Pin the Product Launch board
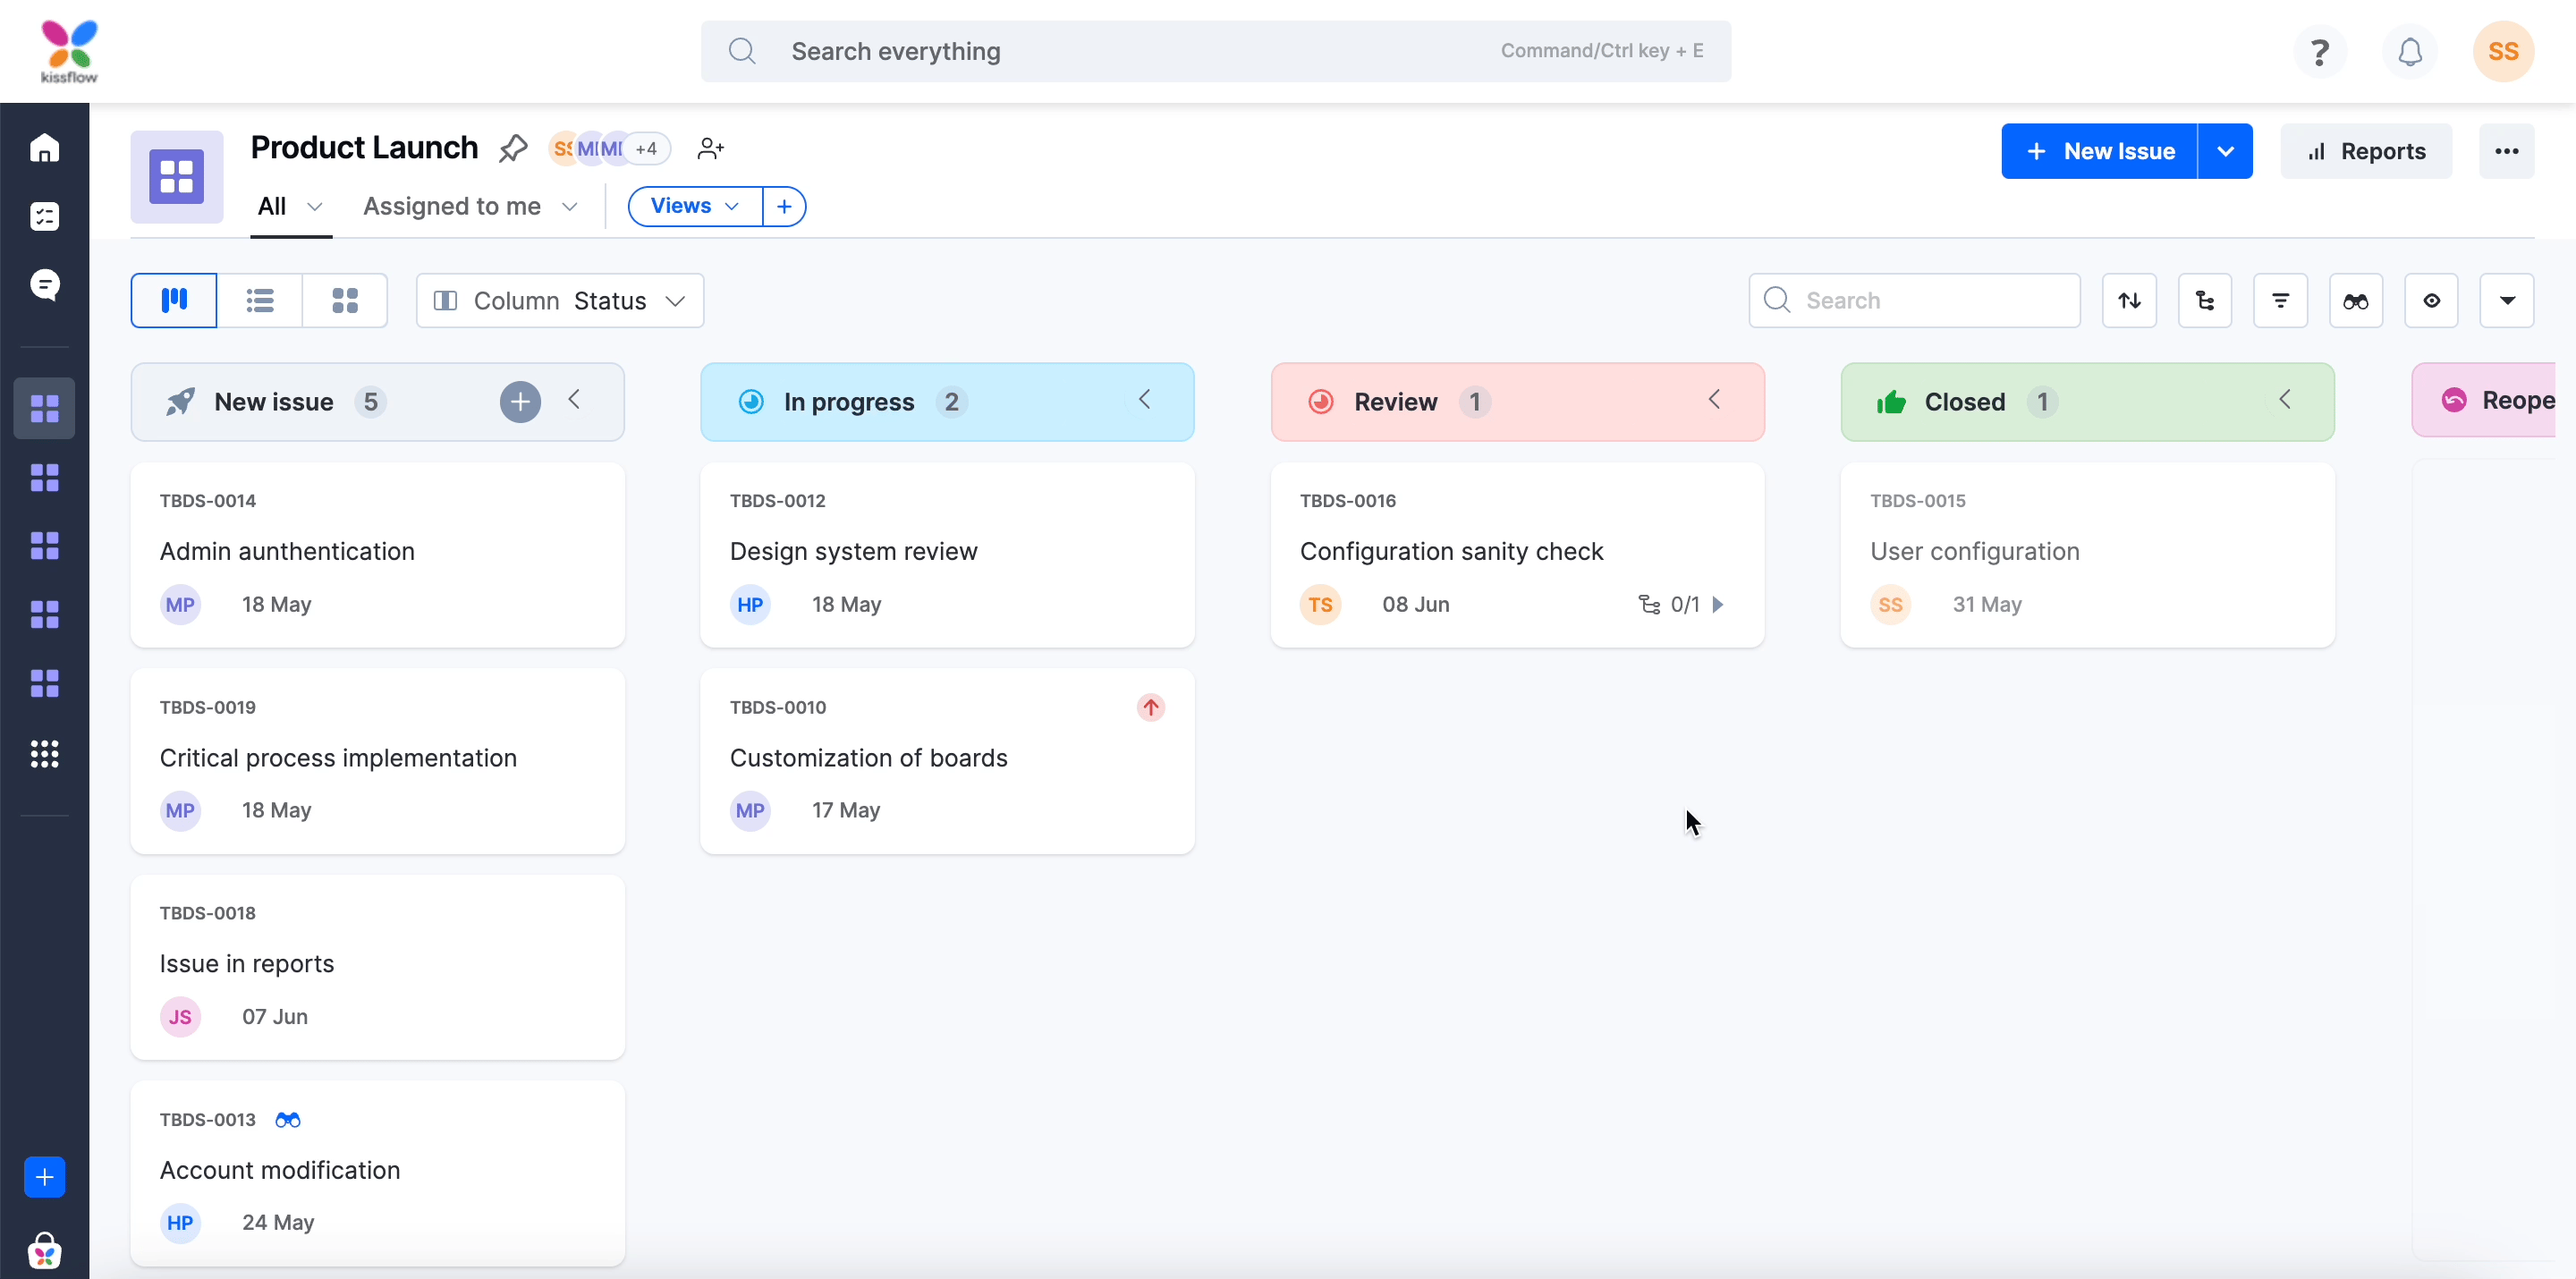 (513, 148)
